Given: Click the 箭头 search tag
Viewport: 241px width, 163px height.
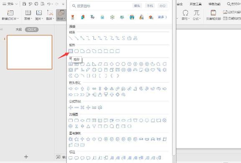Looking at the screenshot, I should [x=137, y=6].
